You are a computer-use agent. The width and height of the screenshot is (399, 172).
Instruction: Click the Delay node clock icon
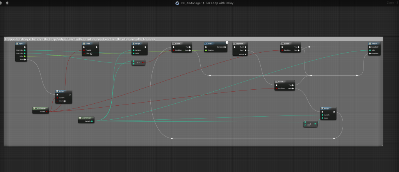click(x=227, y=42)
